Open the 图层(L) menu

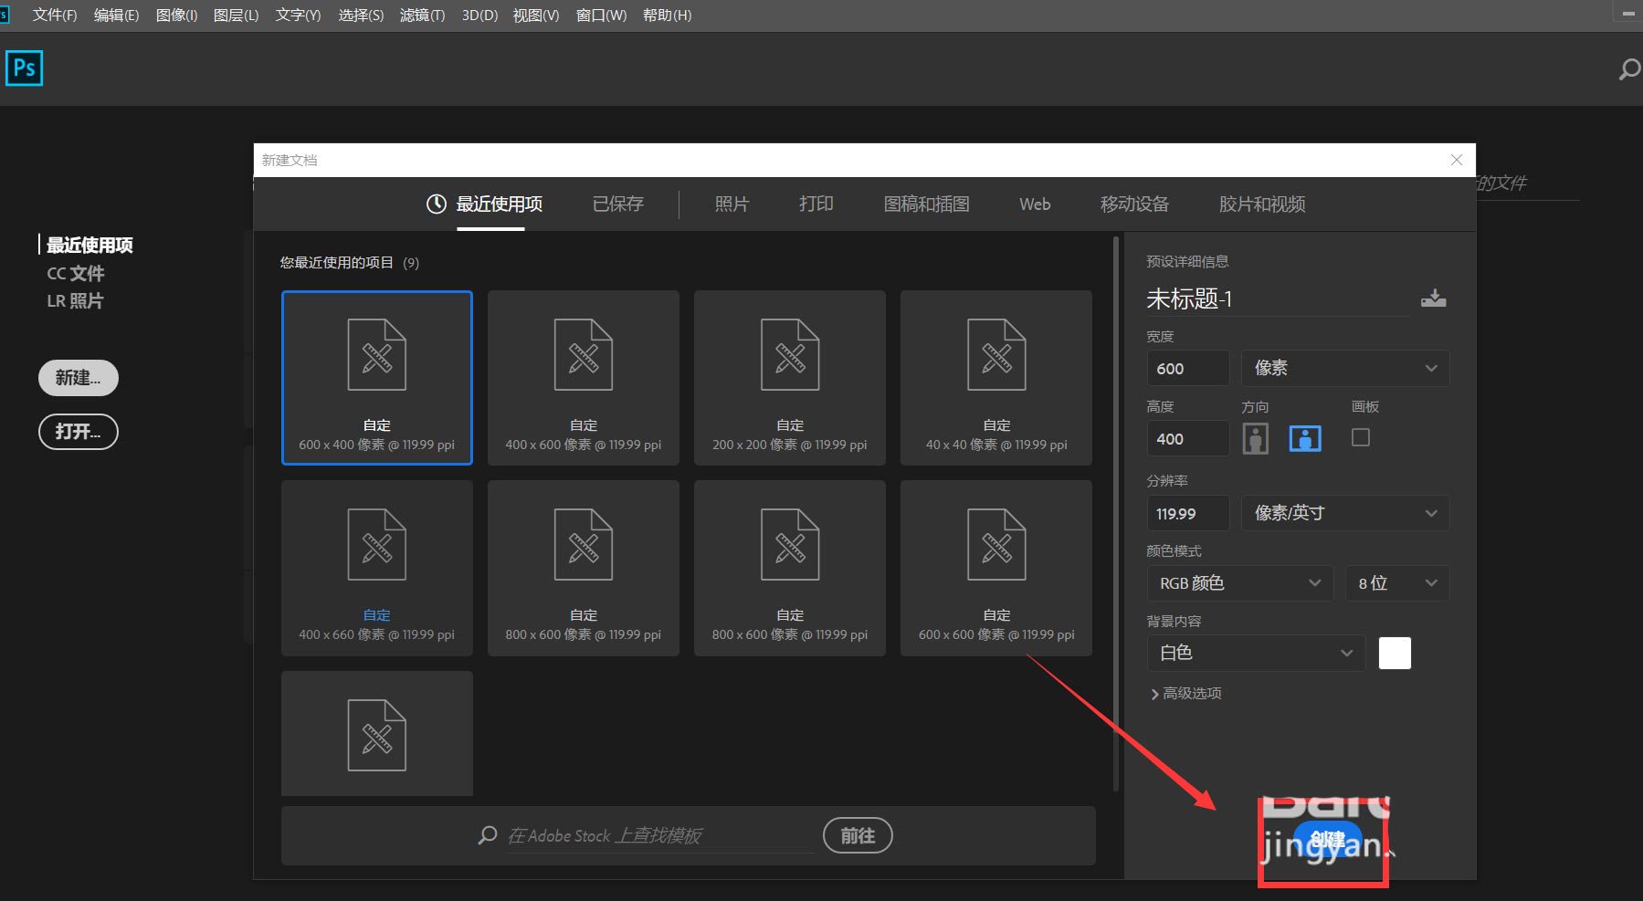(x=237, y=16)
